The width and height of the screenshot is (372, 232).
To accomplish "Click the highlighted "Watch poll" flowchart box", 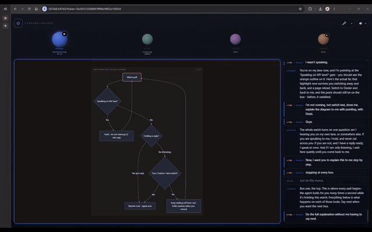I will point(132,77).
